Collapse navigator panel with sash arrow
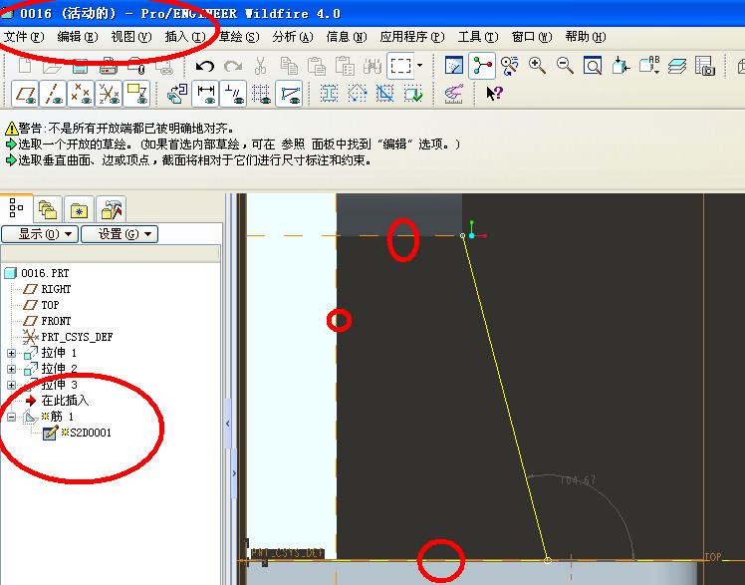This screenshot has height=585, width=745. [228, 424]
